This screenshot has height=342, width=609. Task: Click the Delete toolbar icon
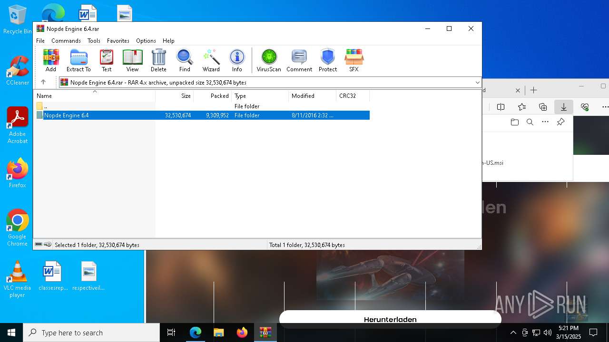pyautogui.click(x=158, y=60)
